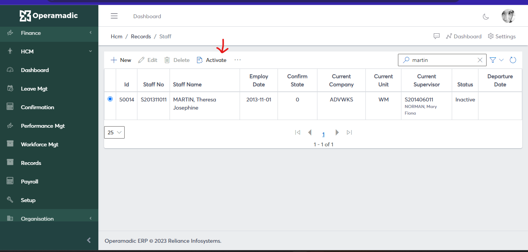
Task: Click staff name MARTIN, Theresa Josephine
Action: pyautogui.click(x=195, y=104)
